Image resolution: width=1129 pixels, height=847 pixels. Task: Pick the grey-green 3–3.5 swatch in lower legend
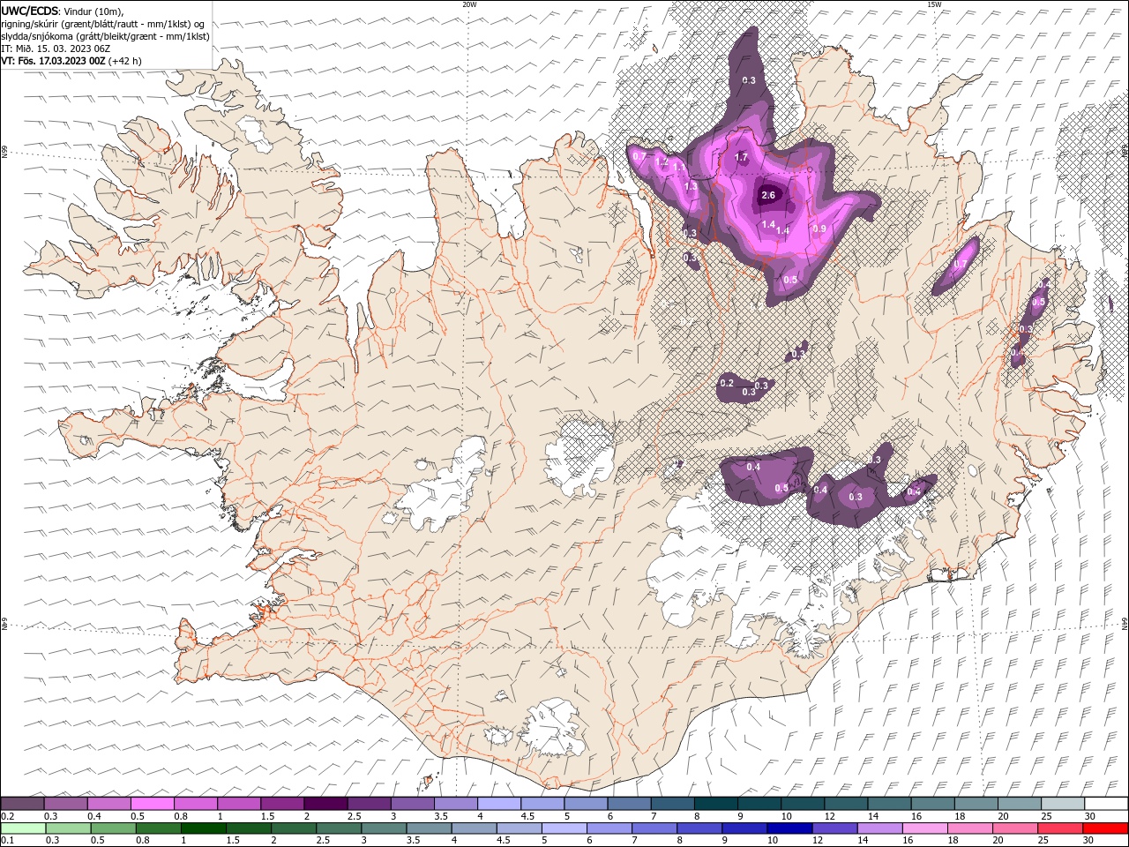point(384,828)
